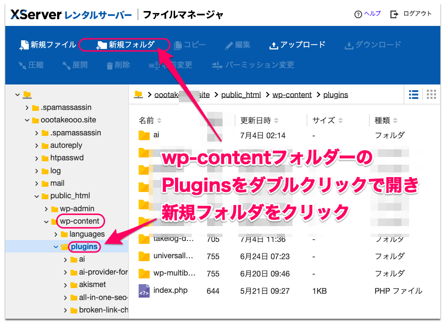
Task: Click the ログアウト logout button
Action: (411, 14)
